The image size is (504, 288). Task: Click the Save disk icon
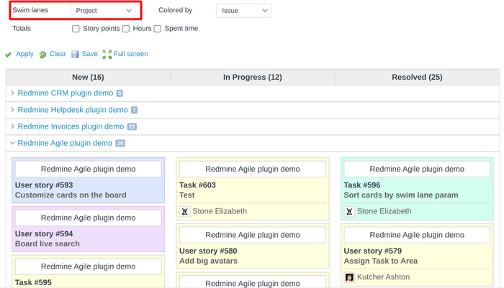click(x=75, y=54)
